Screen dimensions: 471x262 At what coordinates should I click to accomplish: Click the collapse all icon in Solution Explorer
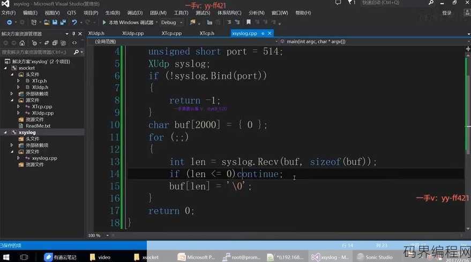click(x=55, y=43)
